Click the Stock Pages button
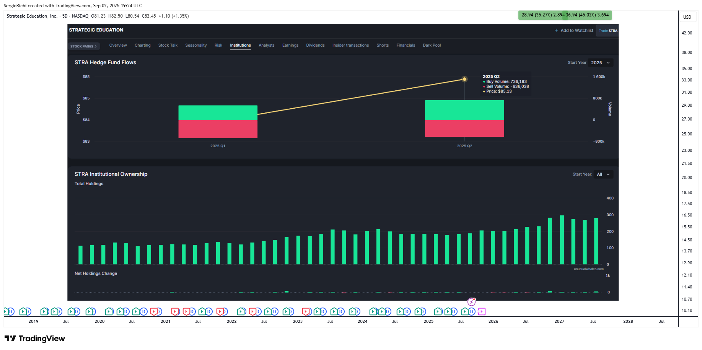The width and height of the screenshot is (702, 350). coord(84,46)
